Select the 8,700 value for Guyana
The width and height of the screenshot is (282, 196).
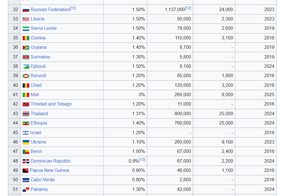(185, 47)
